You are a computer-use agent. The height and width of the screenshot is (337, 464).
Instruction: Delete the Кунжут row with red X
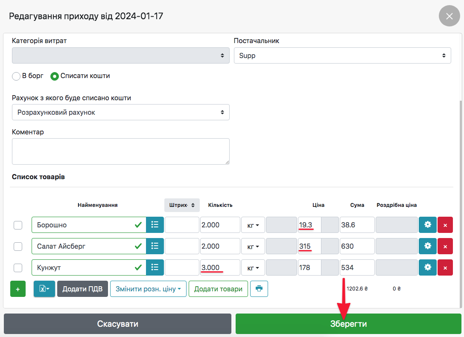(445, 268)
